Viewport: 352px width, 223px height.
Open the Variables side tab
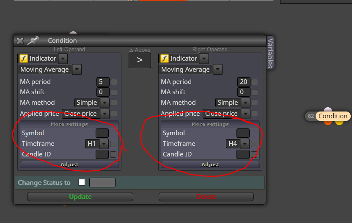click(270, 53)
